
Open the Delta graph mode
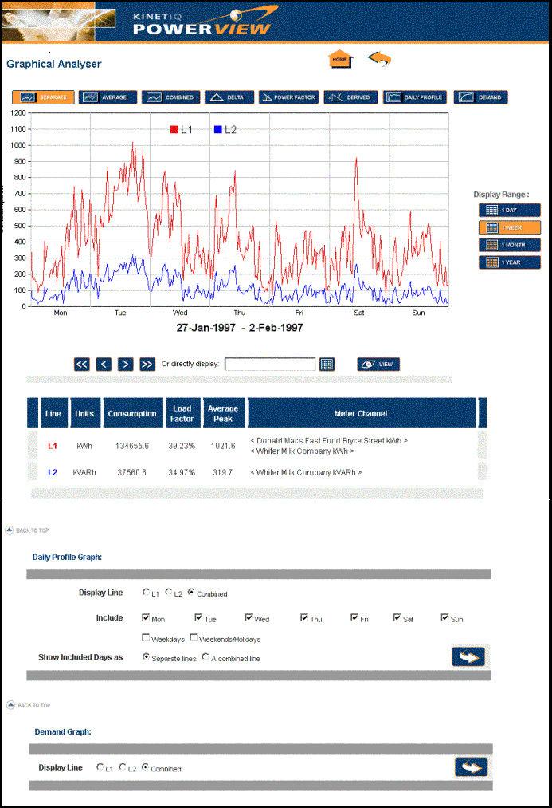pyautogui.click(x=229, y=97)
